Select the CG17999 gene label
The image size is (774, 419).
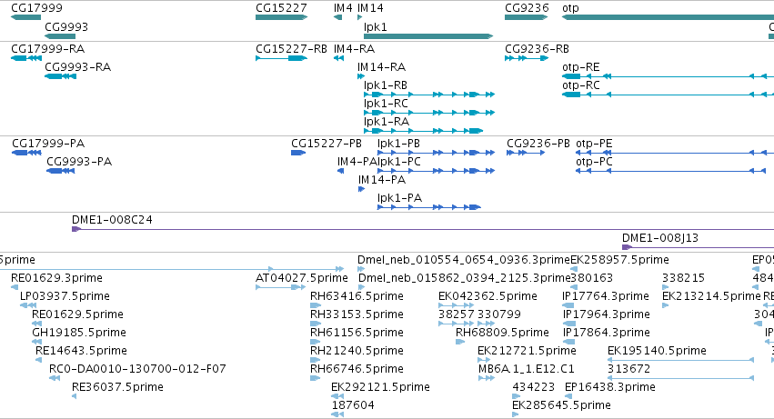pos(36,8)
